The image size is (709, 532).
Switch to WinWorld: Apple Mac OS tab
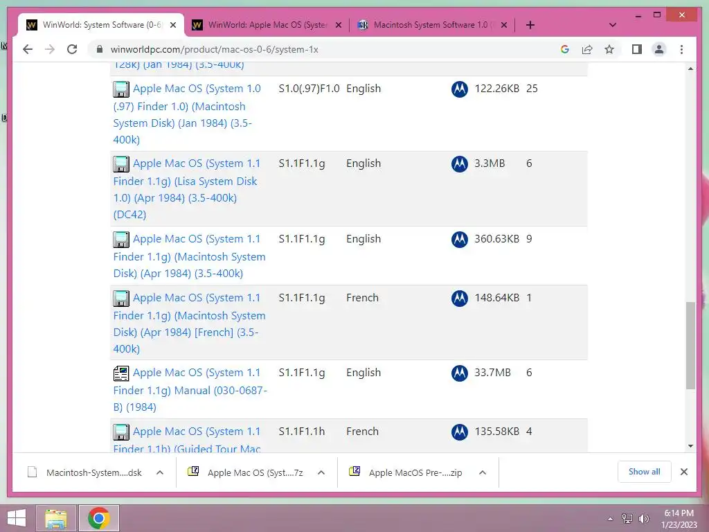[x=267, y=25]
